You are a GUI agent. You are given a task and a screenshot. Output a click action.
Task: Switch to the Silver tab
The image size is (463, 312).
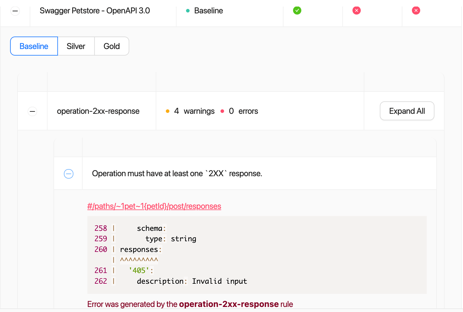(76, 46)
